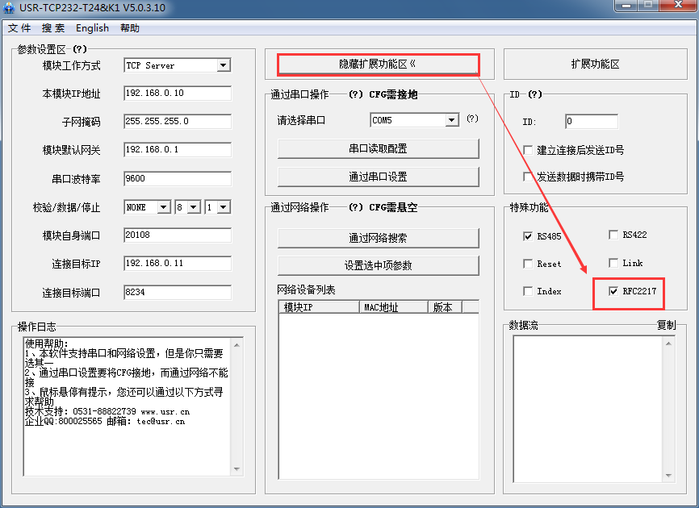Image resolution: width=699 pixels, height=508 pixels.
Task: Click the 设置选中项参数 button
Action: pos(378,265)
